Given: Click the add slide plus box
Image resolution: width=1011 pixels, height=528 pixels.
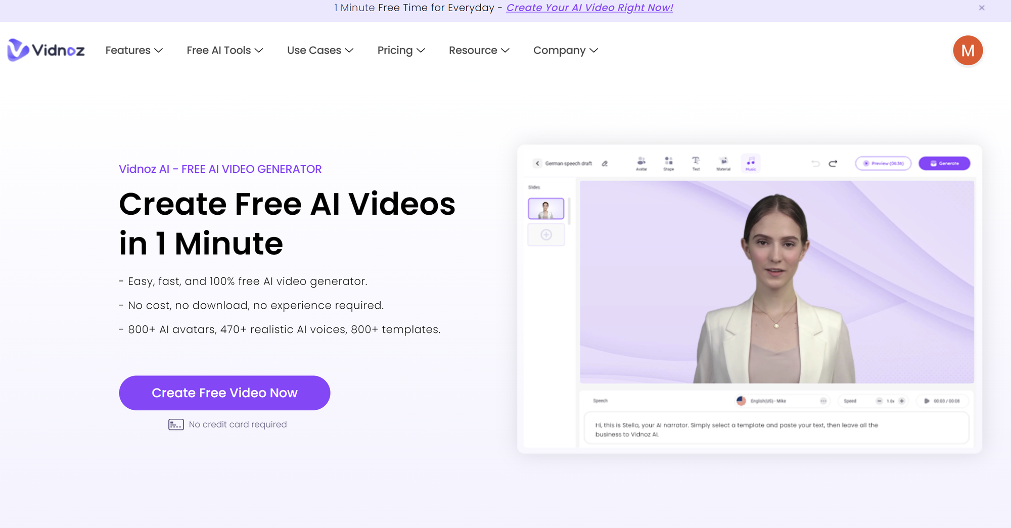Looking at the screenshot, I should [x=546, y=235].
